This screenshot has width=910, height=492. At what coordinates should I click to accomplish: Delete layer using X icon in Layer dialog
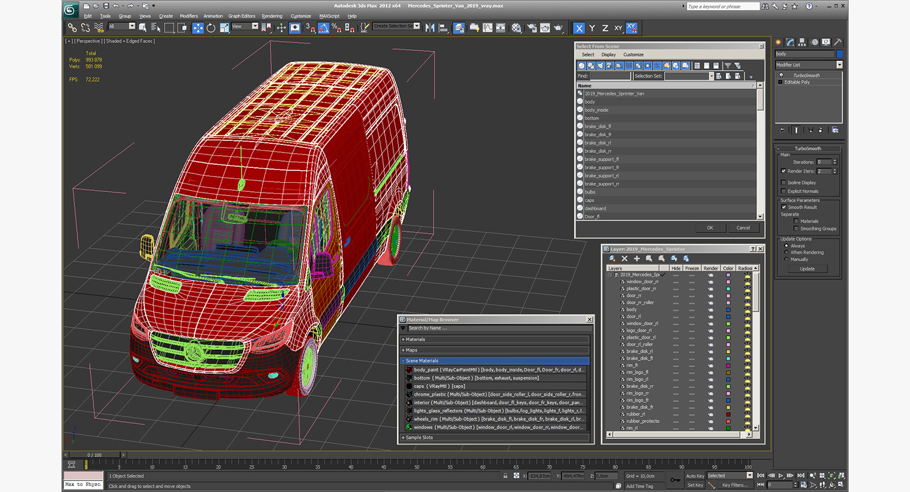coord(625,259)
